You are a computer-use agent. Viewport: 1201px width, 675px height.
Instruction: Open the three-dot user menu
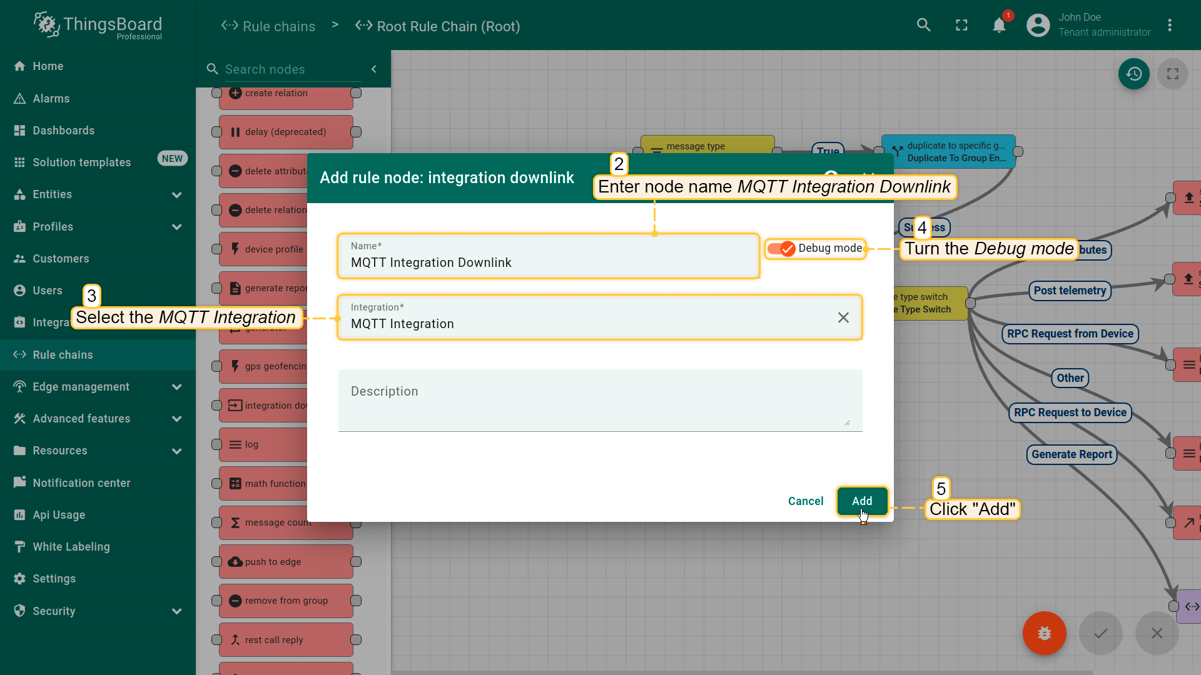[1169, 25]
